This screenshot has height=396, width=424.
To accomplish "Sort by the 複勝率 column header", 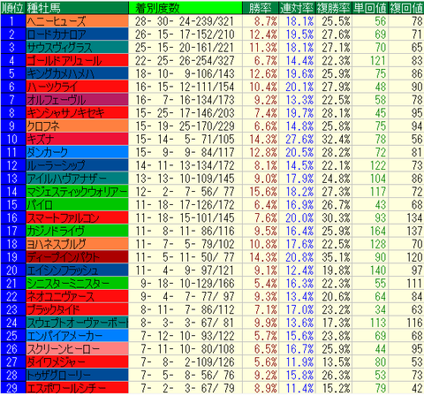I will [334, 8].
